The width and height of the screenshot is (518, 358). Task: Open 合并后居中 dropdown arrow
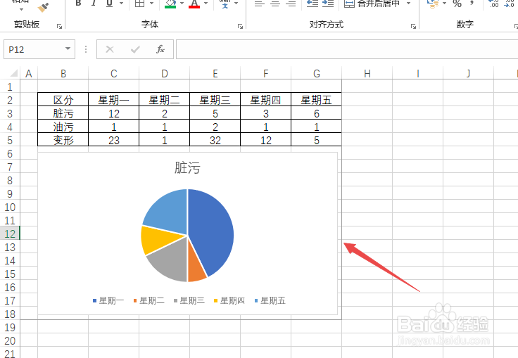point(409,4)
